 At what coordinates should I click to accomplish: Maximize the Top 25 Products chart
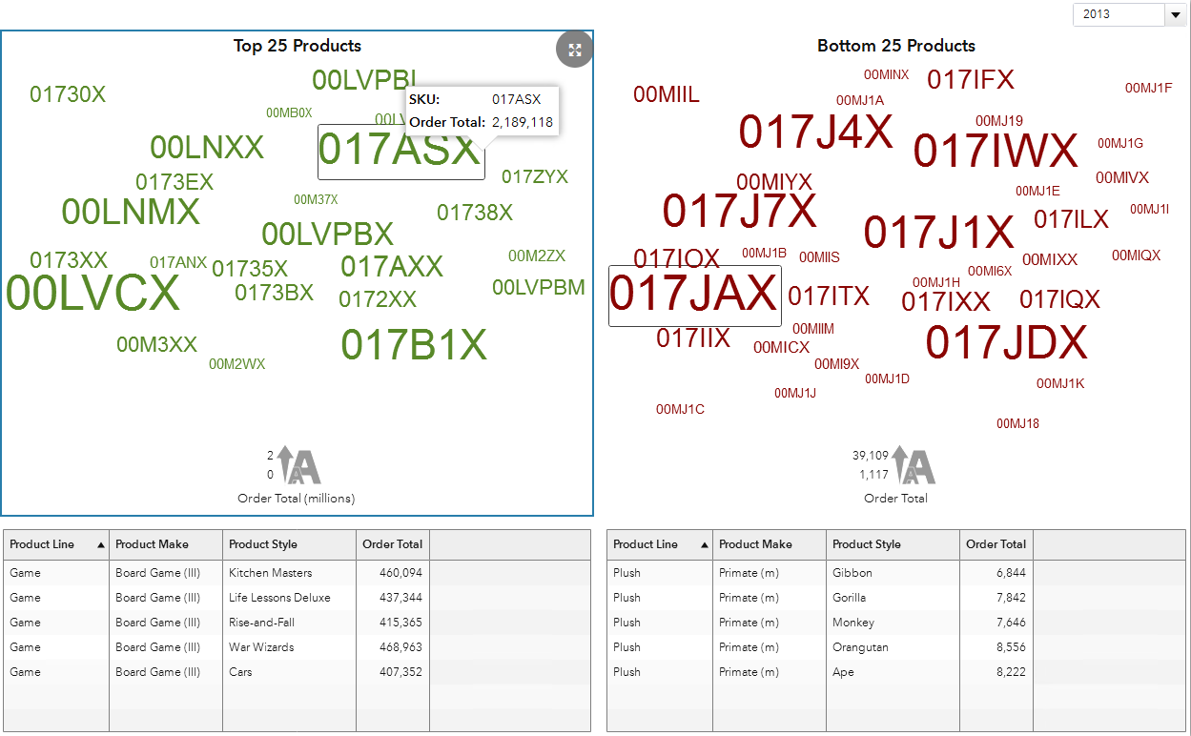pos(574,51)
